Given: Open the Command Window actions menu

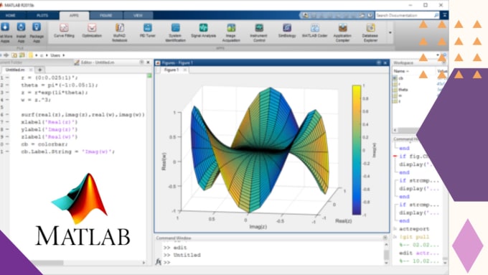Looking at the screenshot, I should click(x=385, y=238).
